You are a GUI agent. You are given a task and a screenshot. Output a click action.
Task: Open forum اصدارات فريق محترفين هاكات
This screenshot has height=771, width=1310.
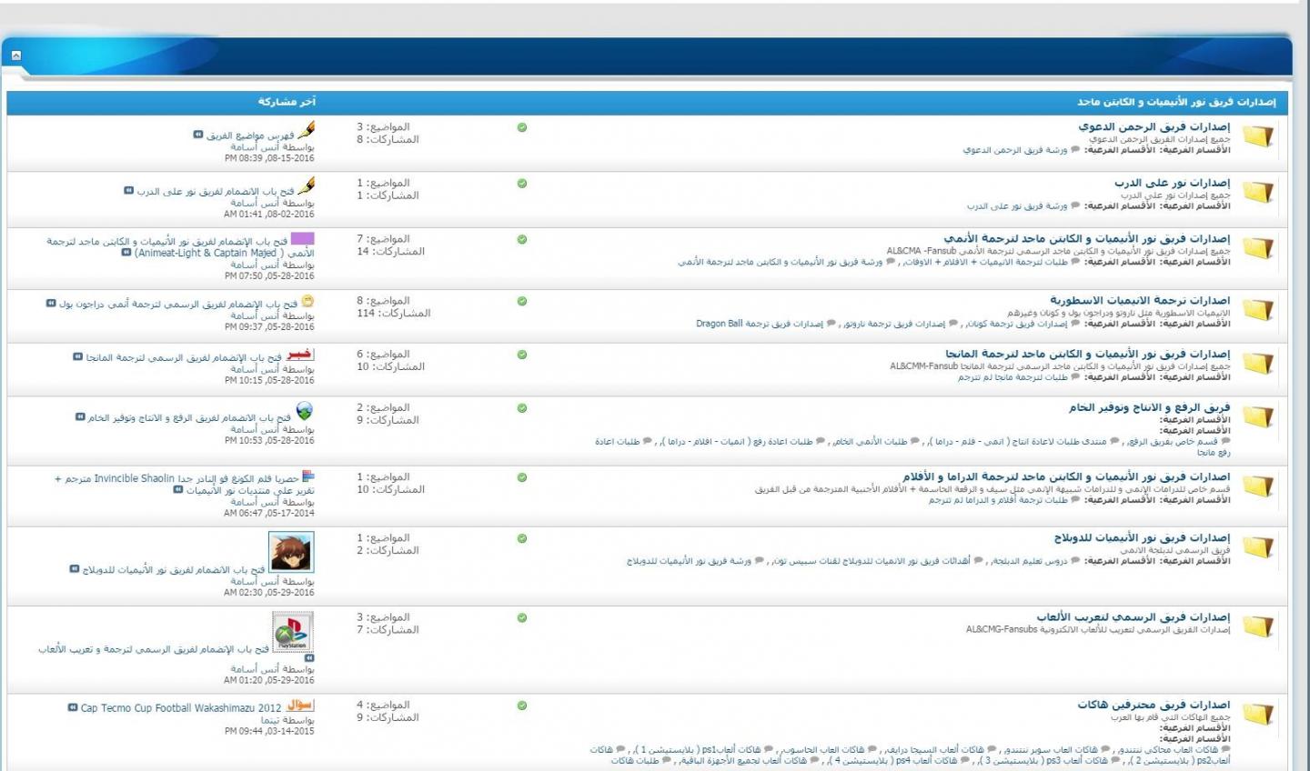[x=1154, y=706]
